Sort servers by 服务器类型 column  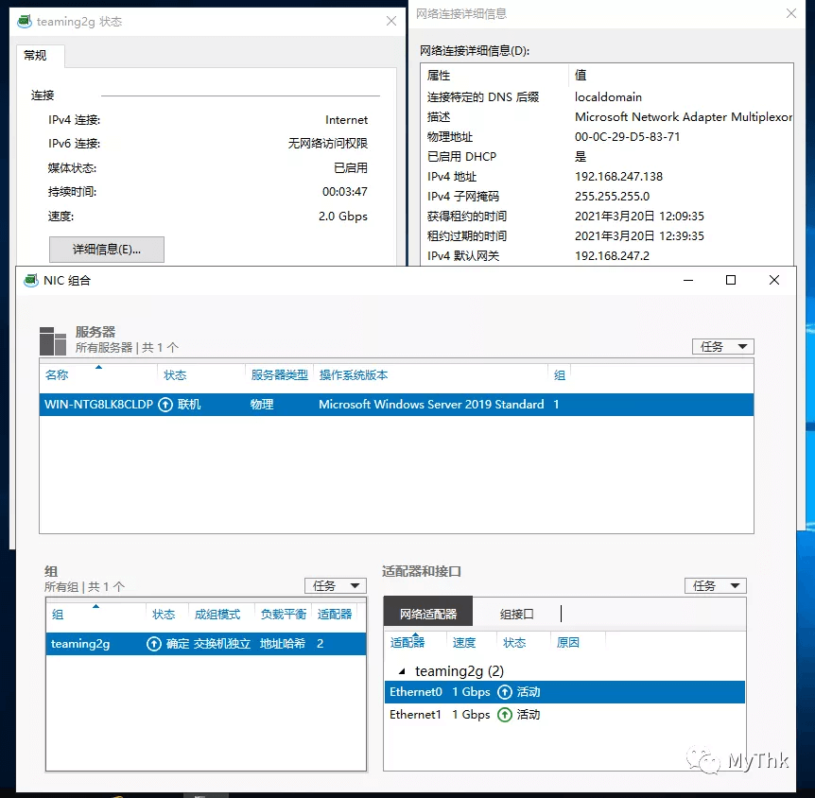tap(280, 374)
